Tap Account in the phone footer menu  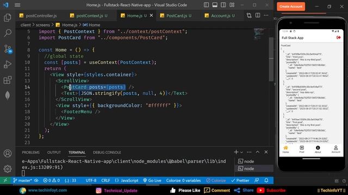336,149
